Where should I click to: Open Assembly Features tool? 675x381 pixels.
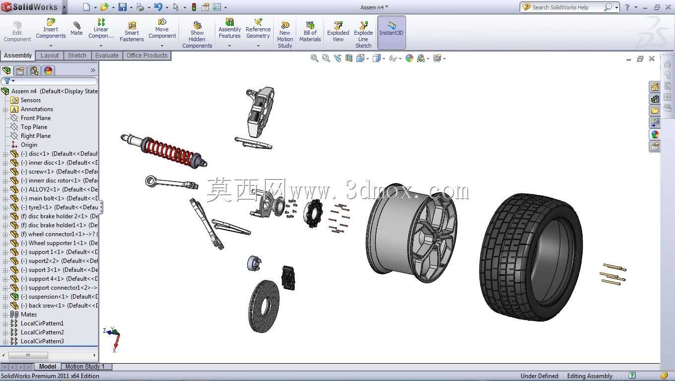click(230, 28)
